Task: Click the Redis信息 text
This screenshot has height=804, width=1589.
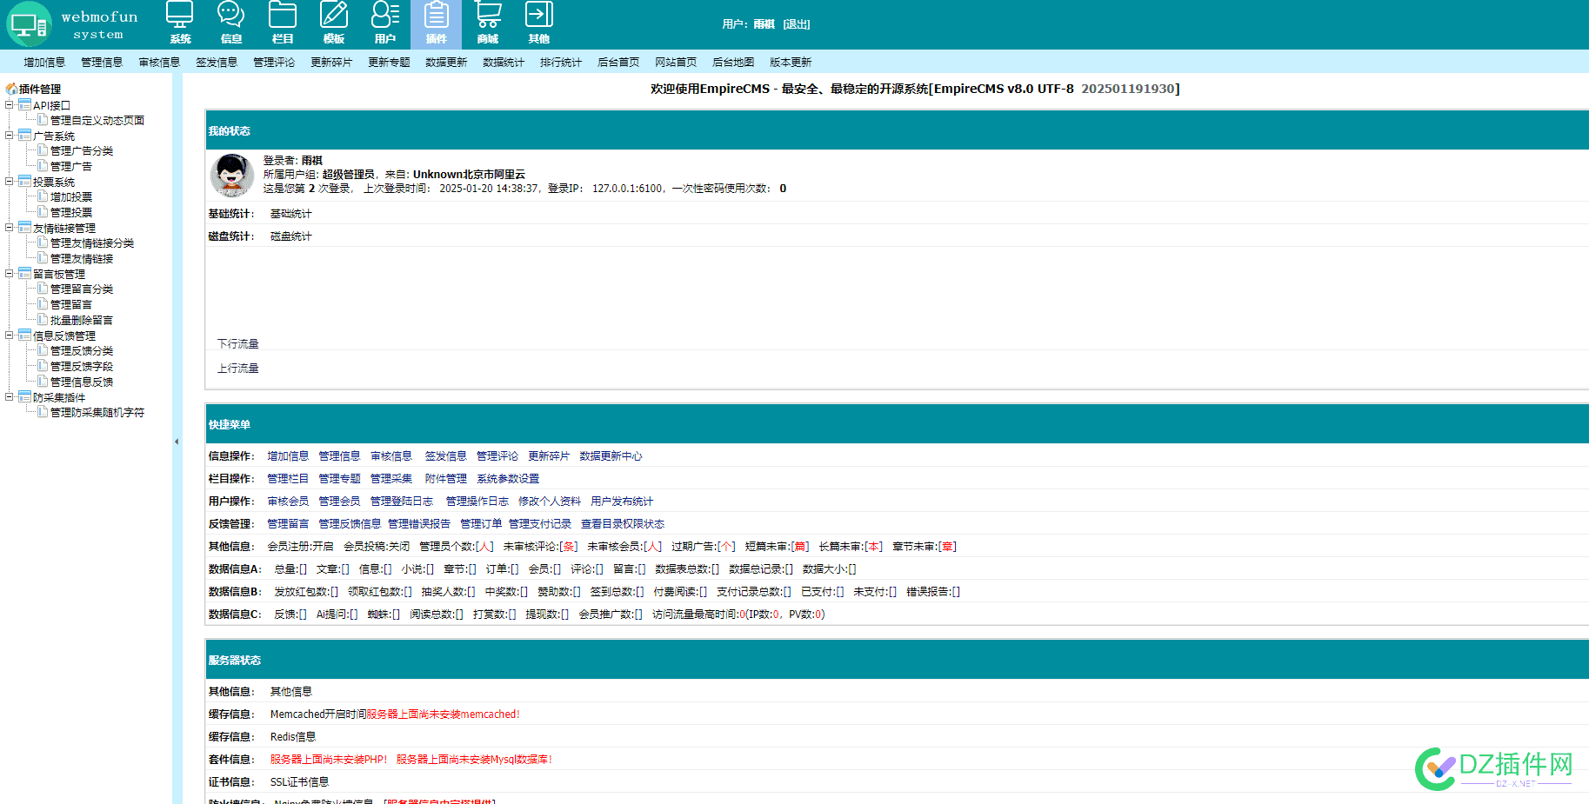Action: point(293,737)
